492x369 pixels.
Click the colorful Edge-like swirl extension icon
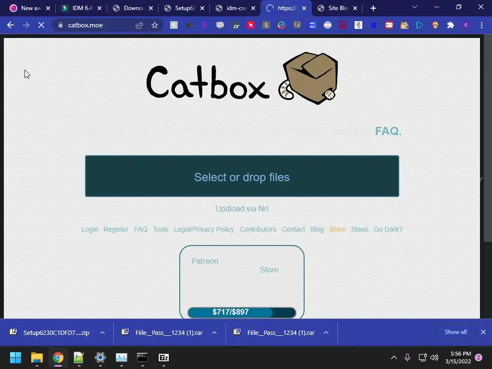[281, 25]
